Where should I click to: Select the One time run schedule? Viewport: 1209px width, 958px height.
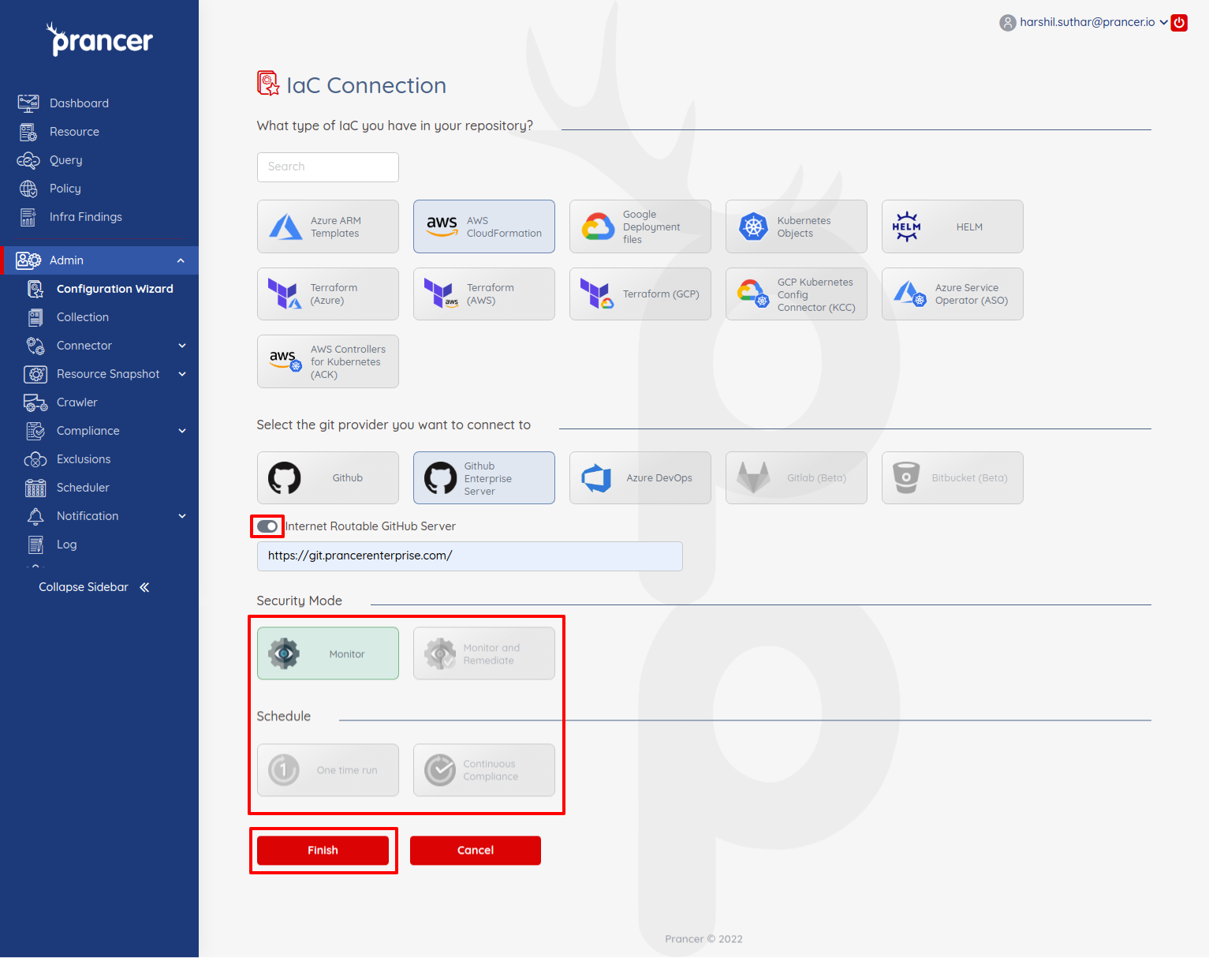pyautogui.click(x=328, y=770)
